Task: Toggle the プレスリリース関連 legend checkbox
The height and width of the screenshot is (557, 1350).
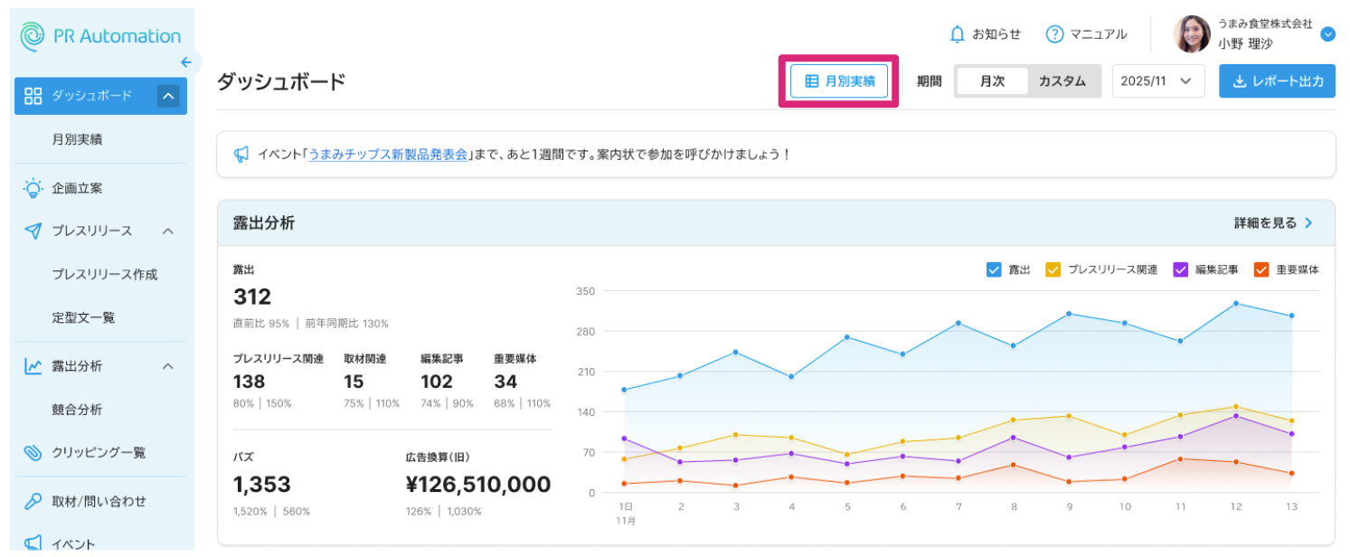Action: [1053, 269]
